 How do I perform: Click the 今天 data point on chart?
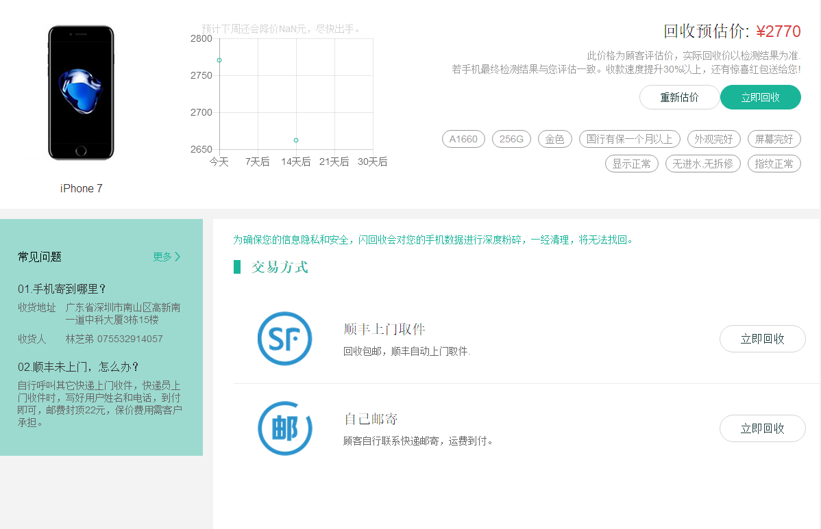click(219, 60)
